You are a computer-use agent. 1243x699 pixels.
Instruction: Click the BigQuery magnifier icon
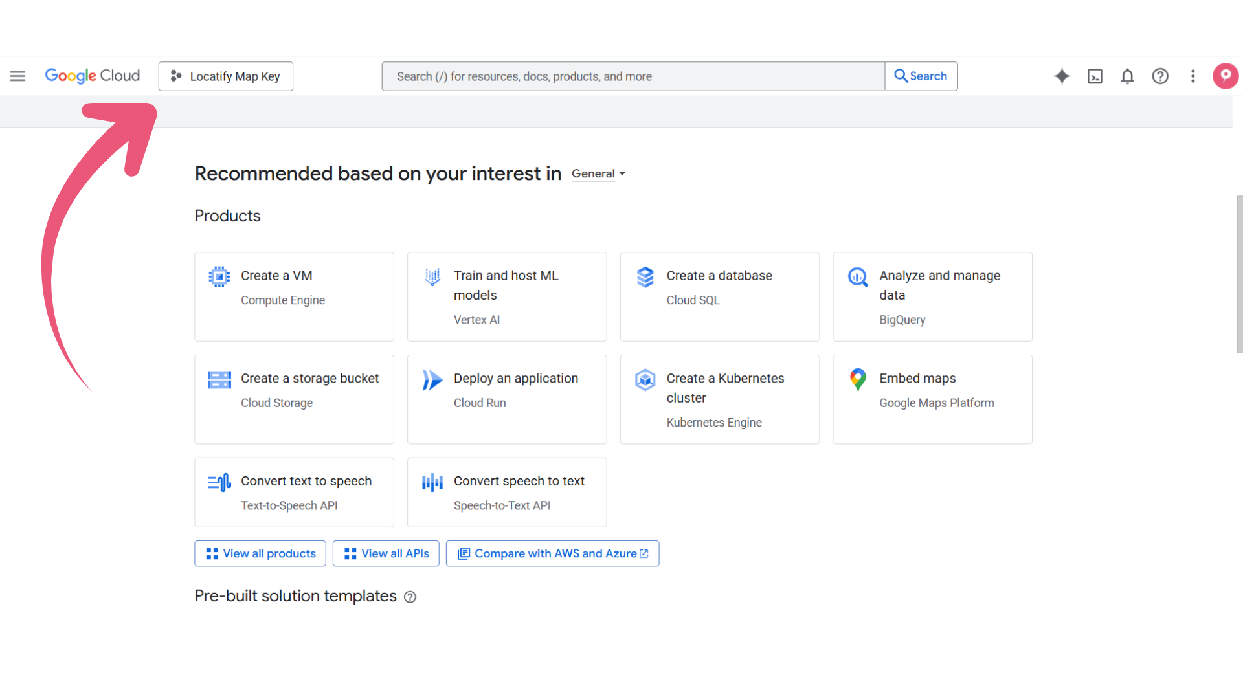tap(858, 277)
